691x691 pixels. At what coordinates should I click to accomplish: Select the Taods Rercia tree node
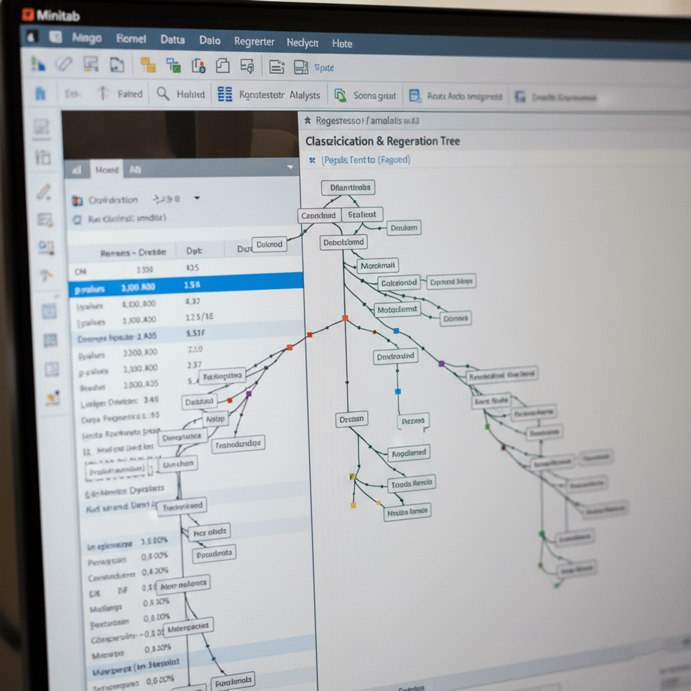(x=412, y=484)
